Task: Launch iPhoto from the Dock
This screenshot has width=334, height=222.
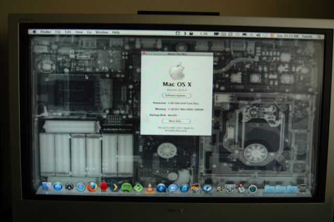Action: 196,189
